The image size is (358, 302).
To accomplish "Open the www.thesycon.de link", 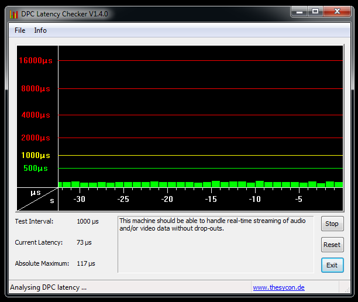I will (278, 287).
